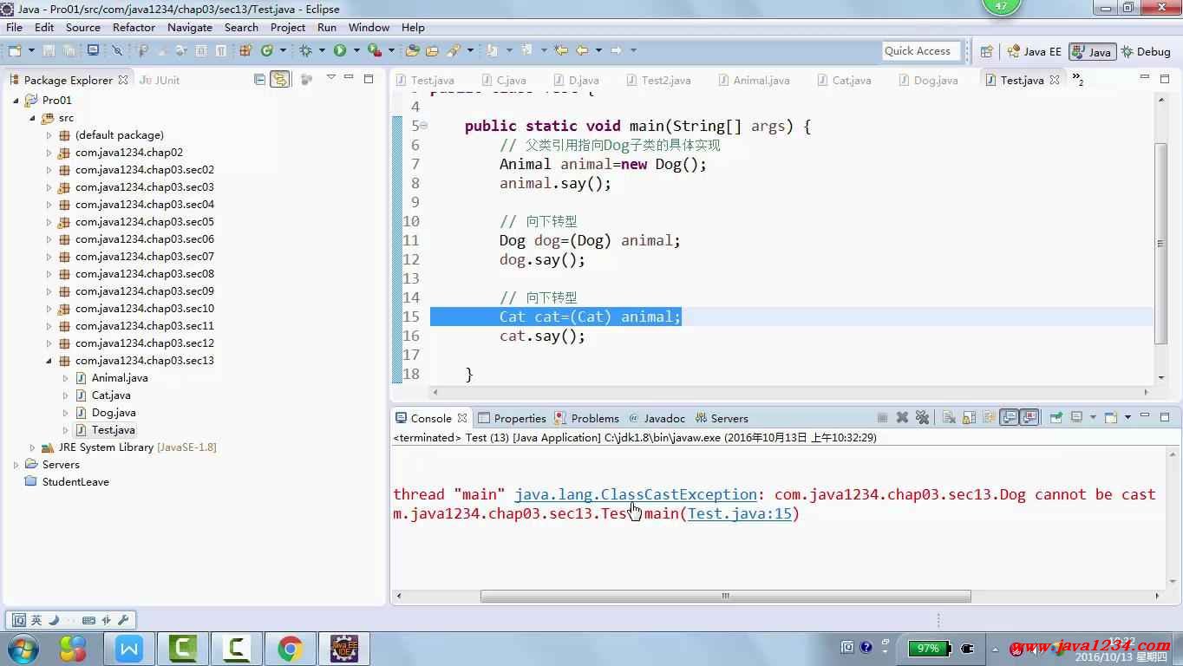Click the blue monitor toolbar icon

[x=93, y=50]
